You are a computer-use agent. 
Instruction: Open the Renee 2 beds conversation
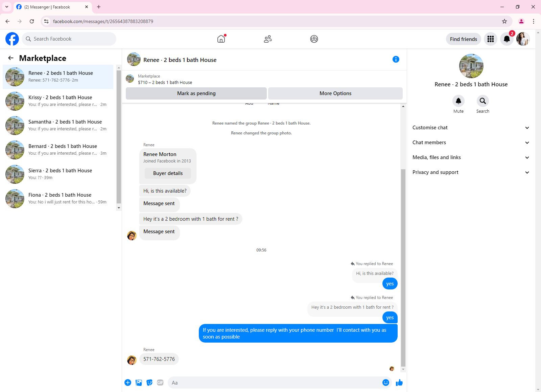pyautogui.click(x=58, y=77)
